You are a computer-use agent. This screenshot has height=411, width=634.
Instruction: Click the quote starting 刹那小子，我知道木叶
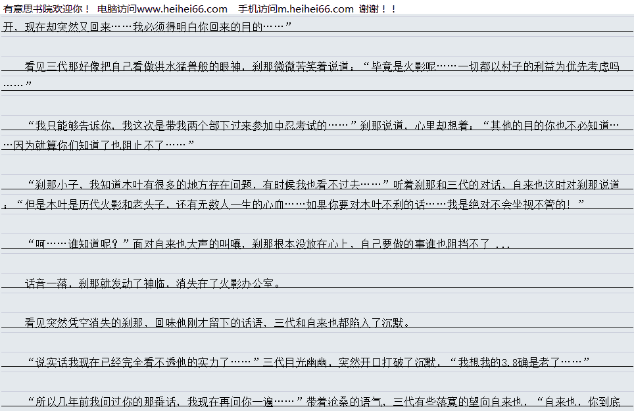[204, 185]
